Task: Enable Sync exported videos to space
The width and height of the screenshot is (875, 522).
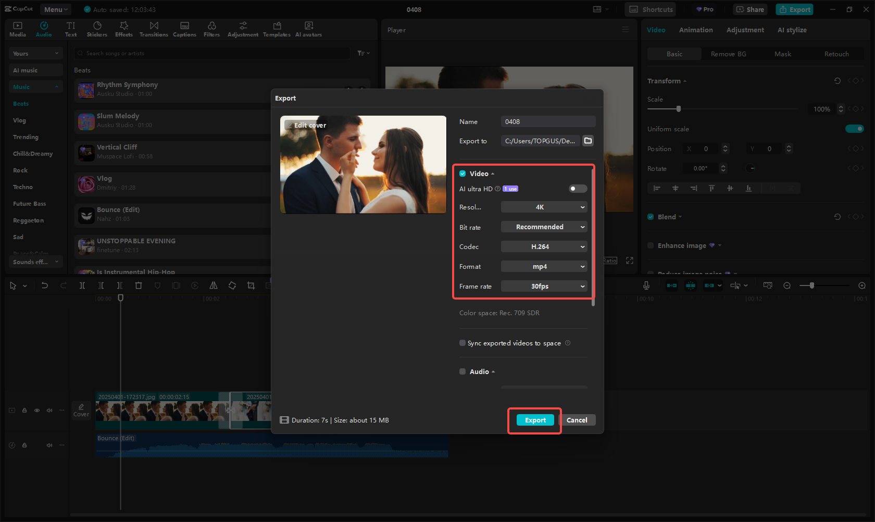Action: (x=463, y=343)
